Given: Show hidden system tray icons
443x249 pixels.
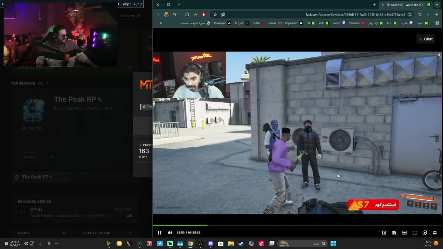Looking at the screenshot, I should coord(56,243).
